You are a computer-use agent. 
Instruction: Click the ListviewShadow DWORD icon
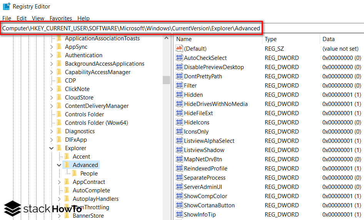pos(179,150)
